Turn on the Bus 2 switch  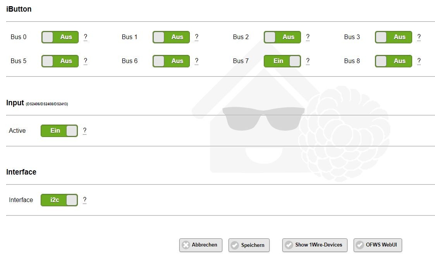(x=282, y=37)
